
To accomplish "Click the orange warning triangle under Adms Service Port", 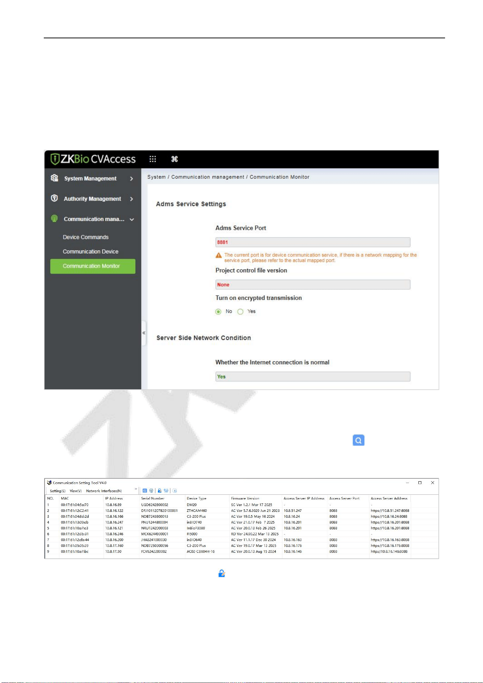I will (219, 255).
